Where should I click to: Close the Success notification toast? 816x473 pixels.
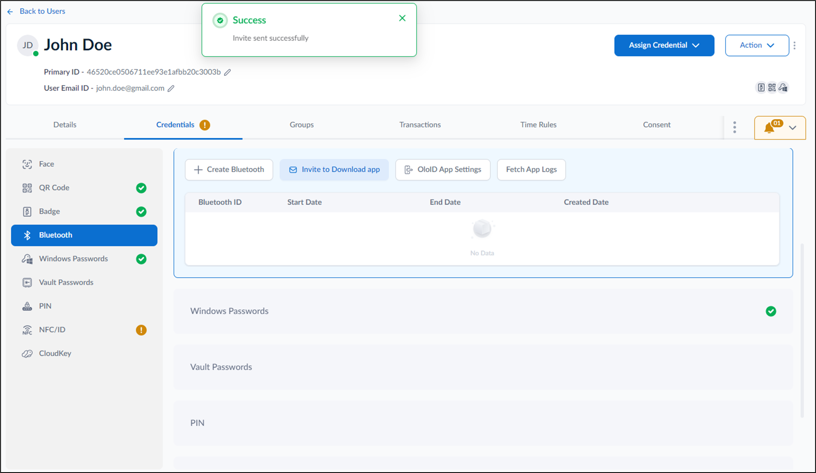click(x=402, y=18)
